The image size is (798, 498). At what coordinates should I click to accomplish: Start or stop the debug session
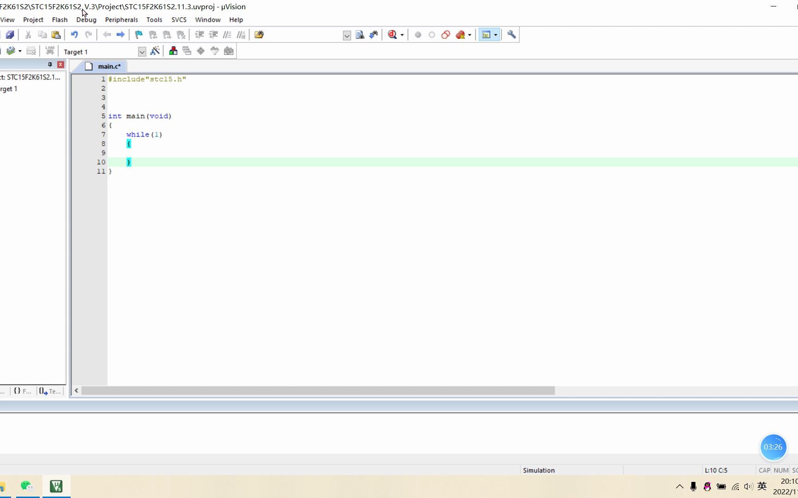(x=393, y=35)
